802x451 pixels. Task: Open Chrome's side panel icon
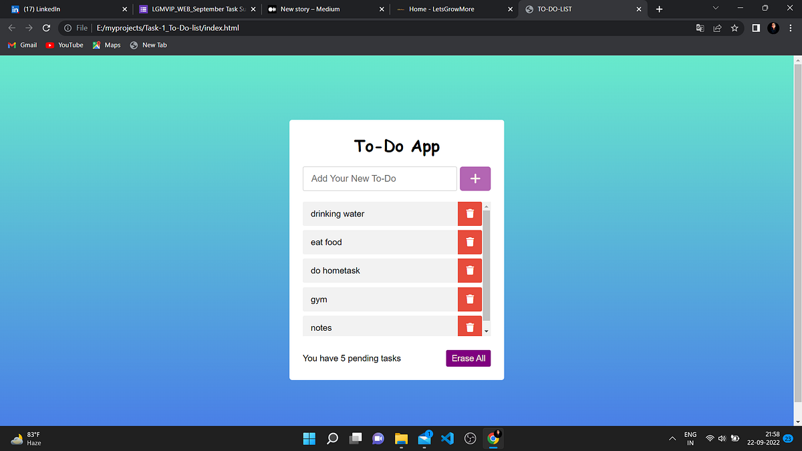pos(757,28)
